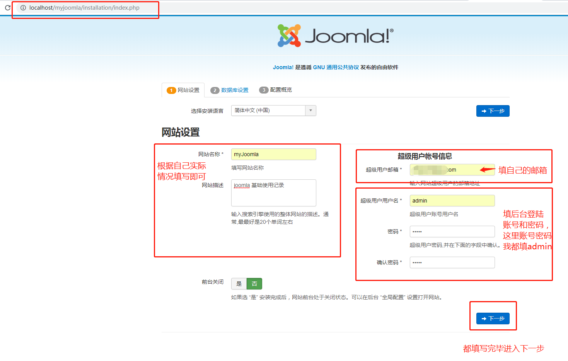Click the top 下一步 button
The width and height of the screenshot is (568, 361).
(x=493, y=111)
